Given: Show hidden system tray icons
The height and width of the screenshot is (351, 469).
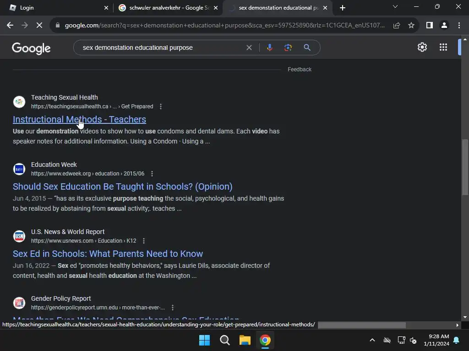Looking at the screenshot, I should pyautogui.click(x=372, y=340).
